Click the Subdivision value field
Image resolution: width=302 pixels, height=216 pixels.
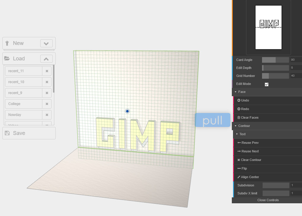point(296,185)
